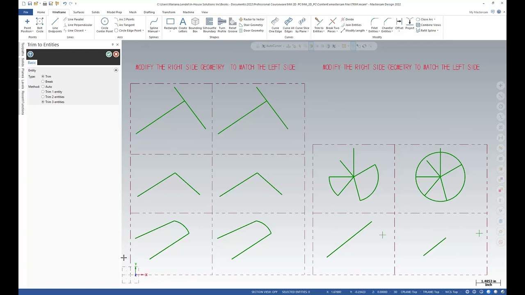Select the Curve All Edges tool
The image size is (525, 295).
tap(288, 25)
